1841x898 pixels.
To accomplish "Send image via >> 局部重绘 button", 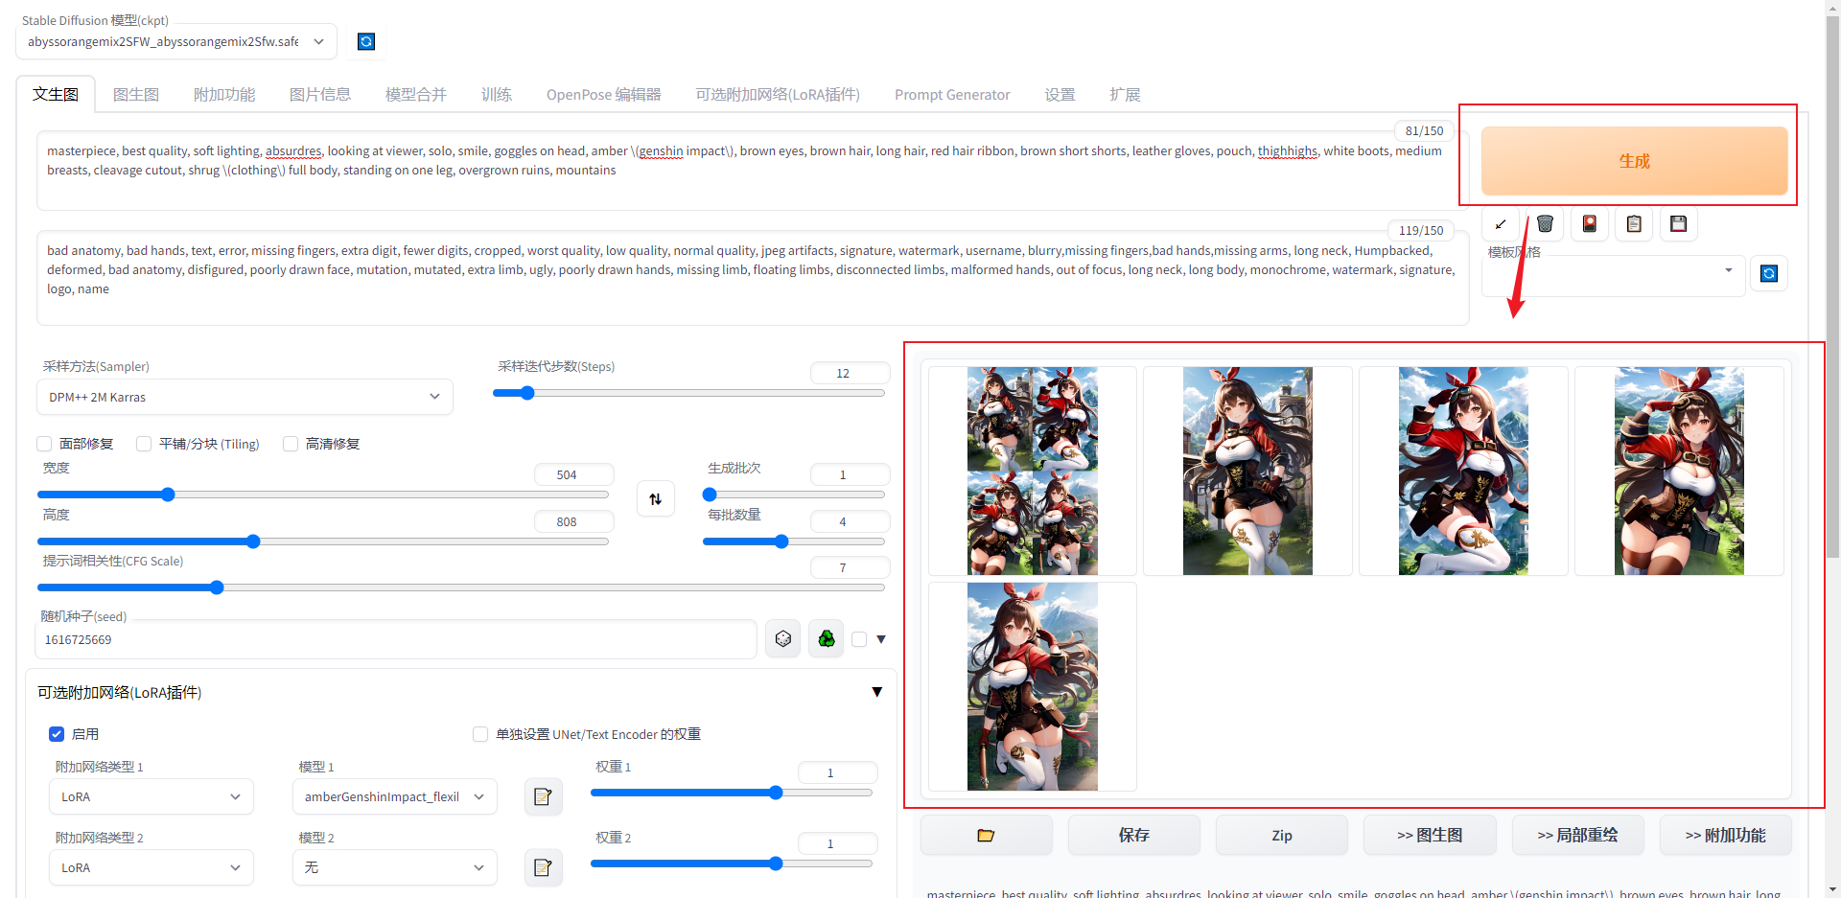I will point(1577,836).
